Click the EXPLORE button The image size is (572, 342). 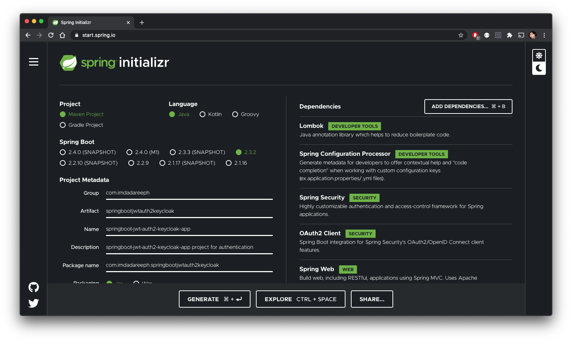click(x=300, y=299)
